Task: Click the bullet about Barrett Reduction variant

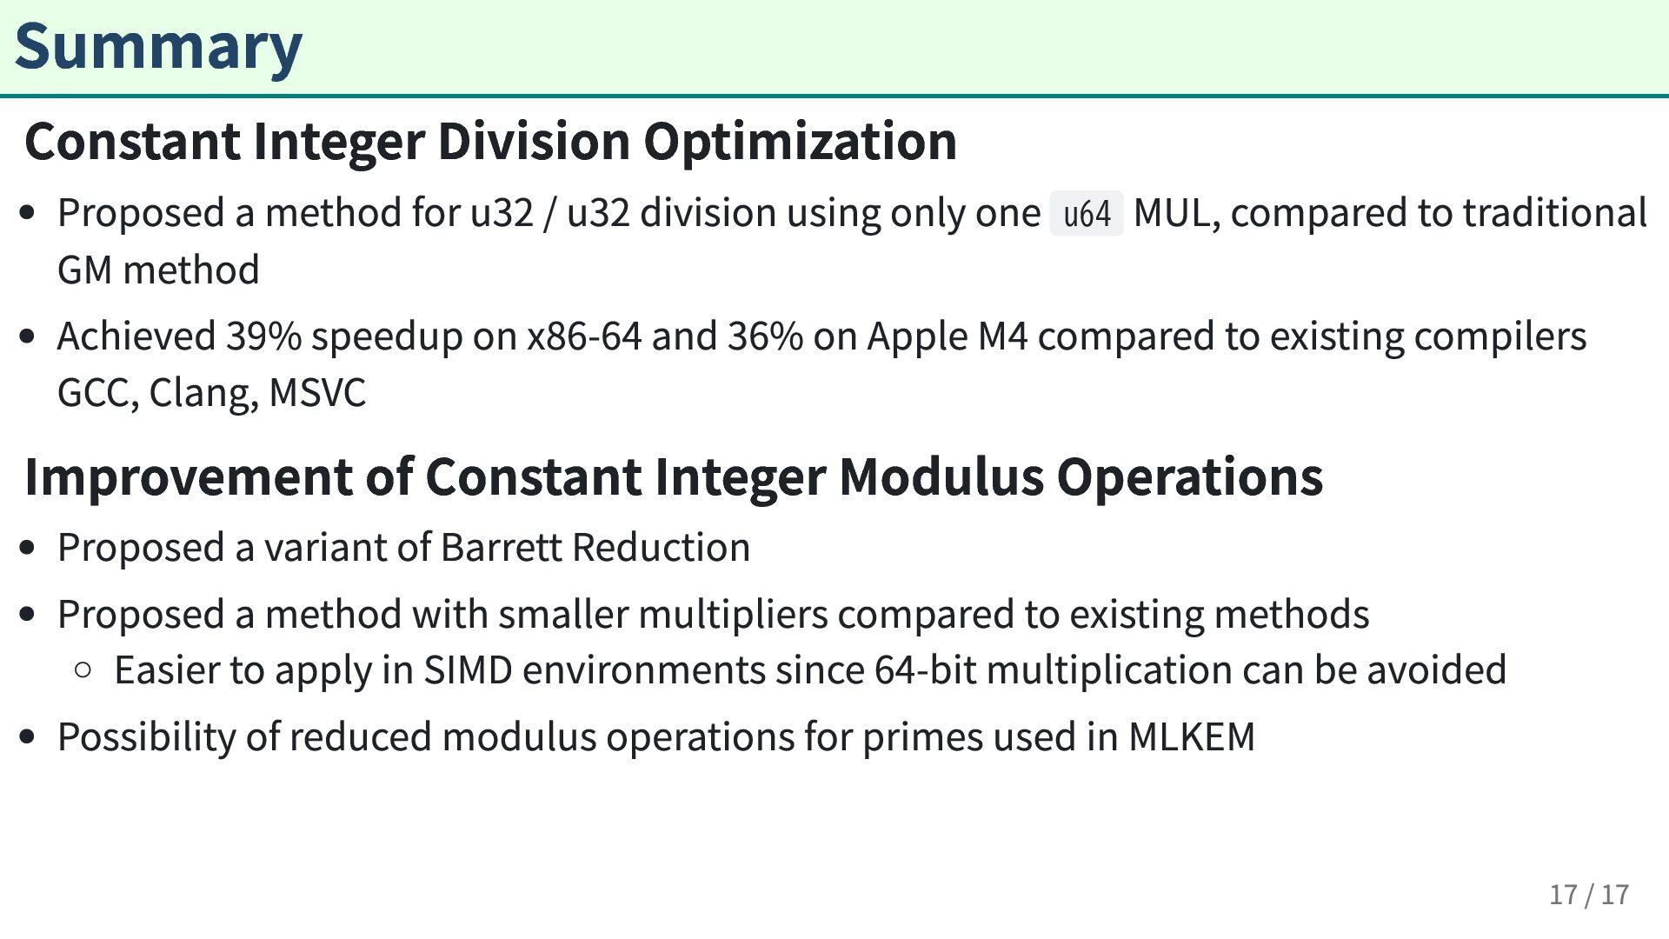Action: click(x=403, y=548)
